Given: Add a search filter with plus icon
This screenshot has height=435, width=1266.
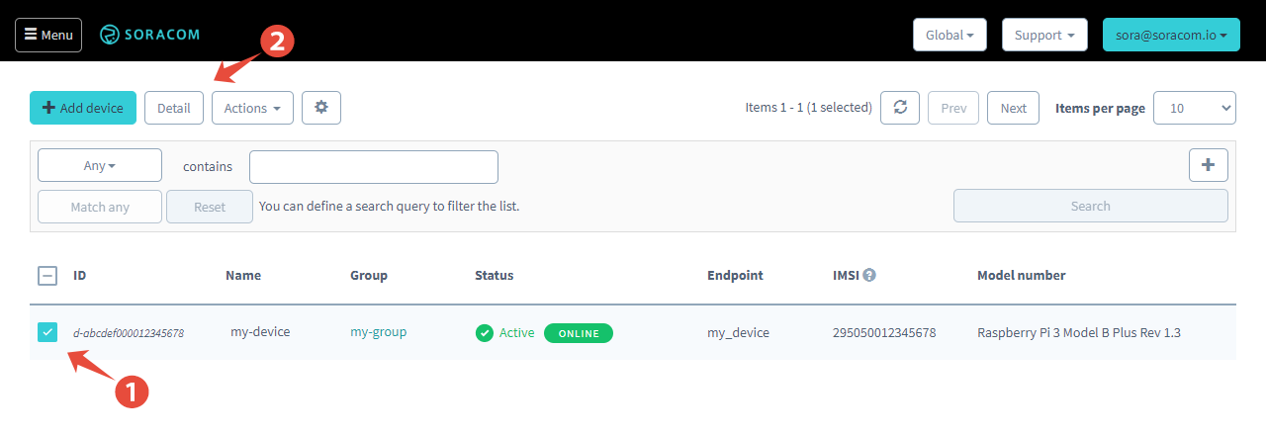Looking at the screenshot, I should coord(1208,165).
